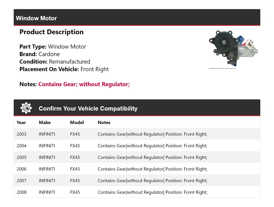274x207 pixels.
Task: Click the red Contains Gear notes text
Action: click(x=84, y=84)
